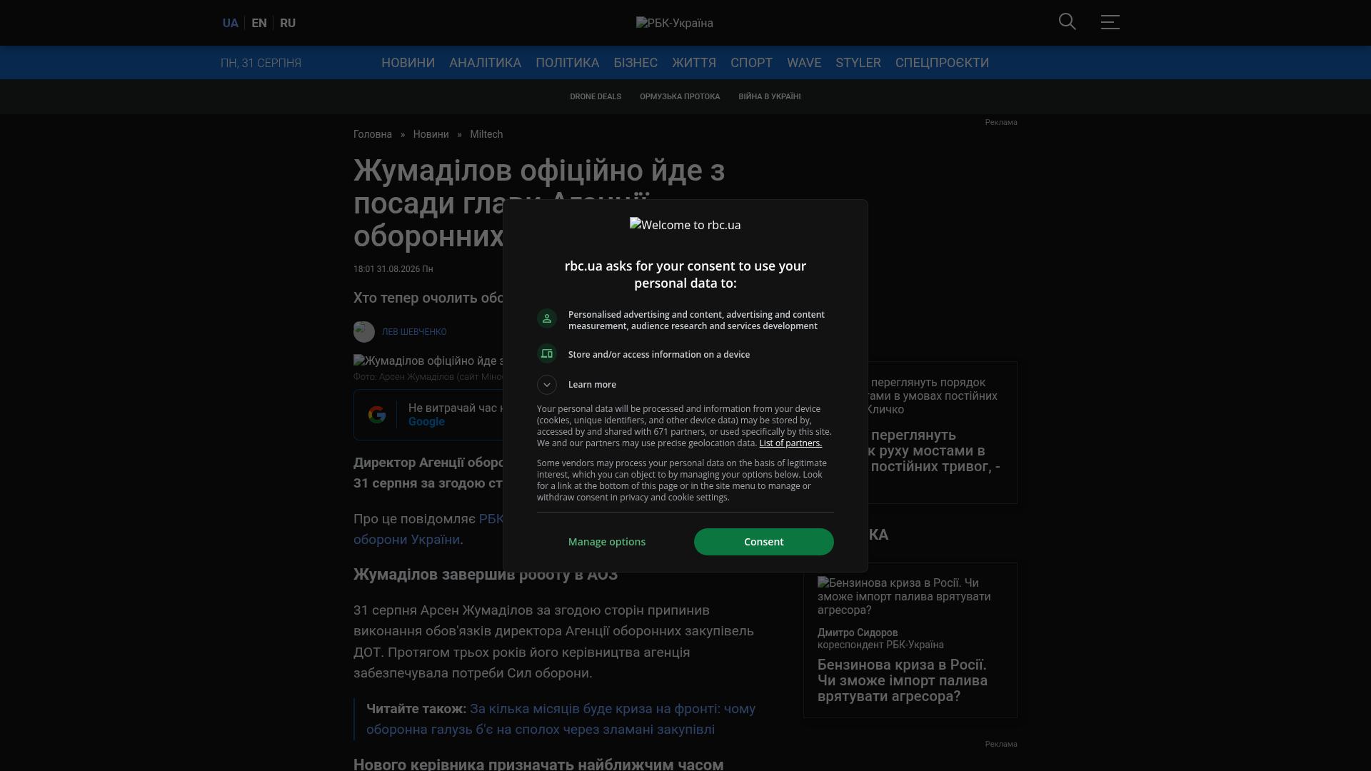Click author name Дмитро Сидоров

[x=858, y=633]
